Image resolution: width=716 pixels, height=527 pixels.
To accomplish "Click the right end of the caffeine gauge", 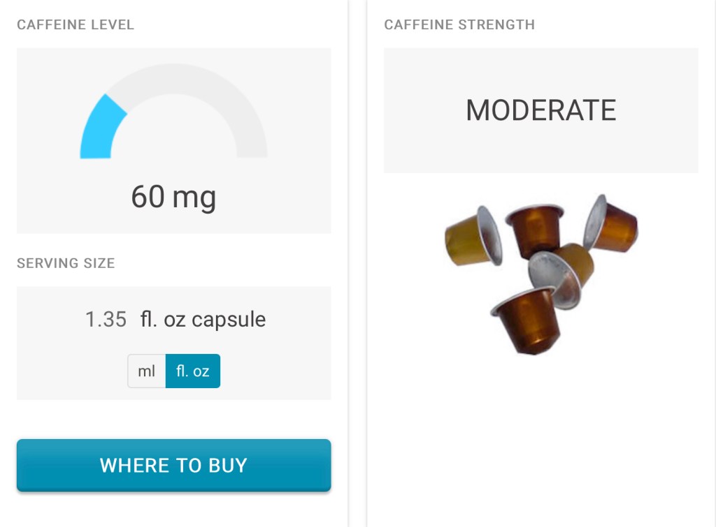I will click(x=252, y=147).
